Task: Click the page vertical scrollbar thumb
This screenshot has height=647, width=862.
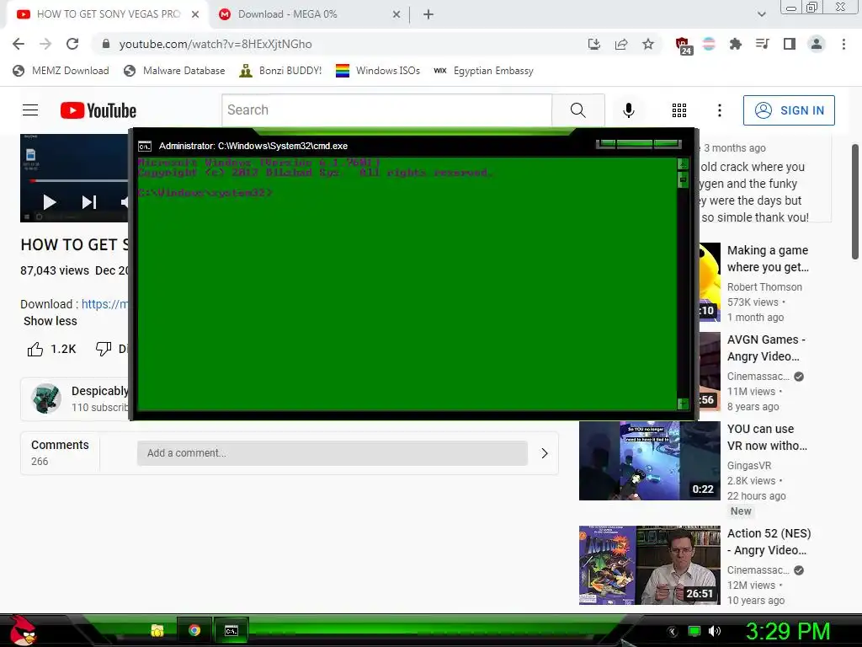Action: click(855, 201)
